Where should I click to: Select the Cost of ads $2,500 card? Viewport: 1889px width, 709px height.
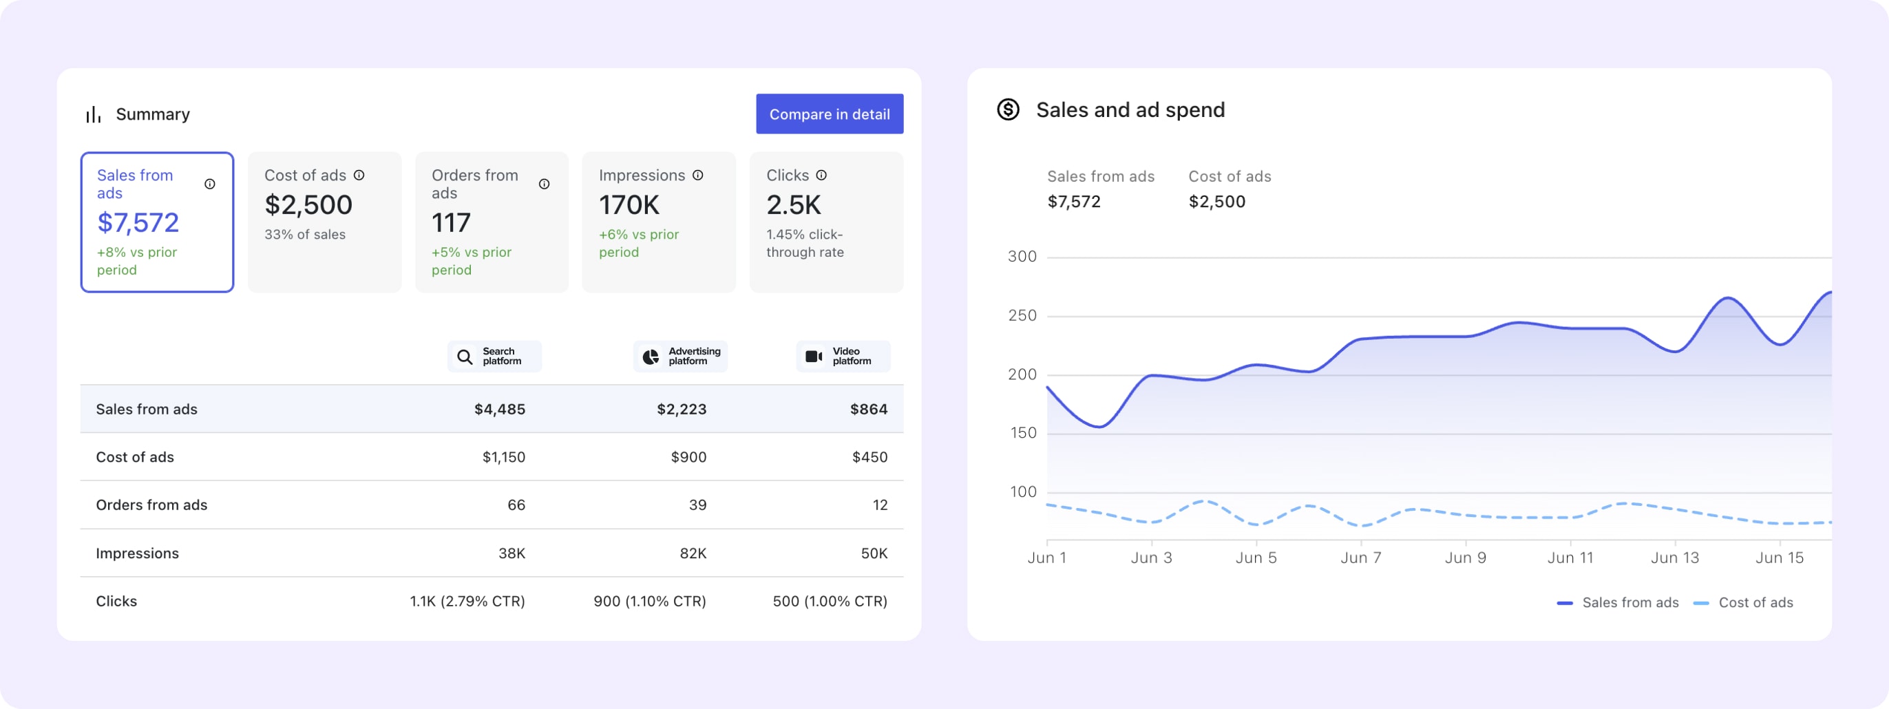(x=324, y=222)
